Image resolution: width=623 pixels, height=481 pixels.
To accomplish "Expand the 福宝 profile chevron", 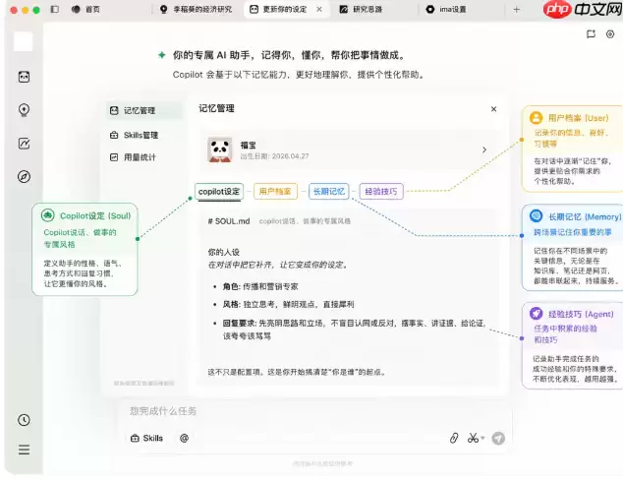I will point(484,150).
